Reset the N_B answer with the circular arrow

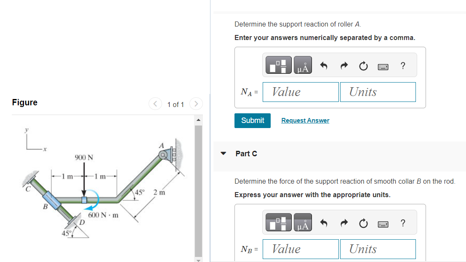[x=363, y=223]
